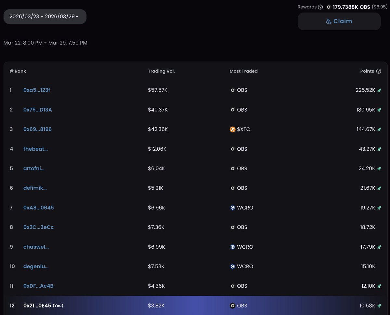This screenshot has height=315, width=390.
Task: Open wallet address 0x69...8196
Action: [x=37, y=129]
